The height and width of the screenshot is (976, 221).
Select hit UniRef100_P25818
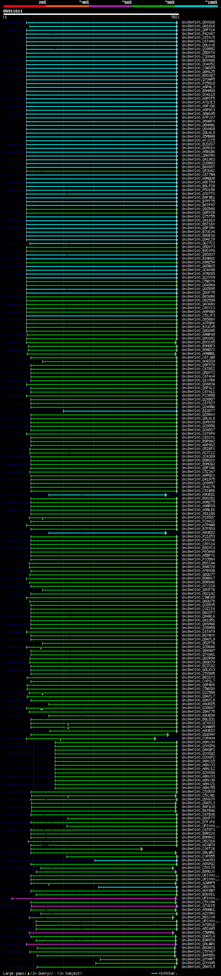[x=198, y=83]
